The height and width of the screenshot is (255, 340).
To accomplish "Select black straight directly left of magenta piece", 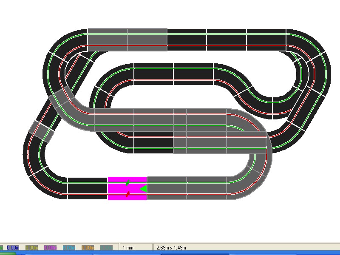I will 87,188.
